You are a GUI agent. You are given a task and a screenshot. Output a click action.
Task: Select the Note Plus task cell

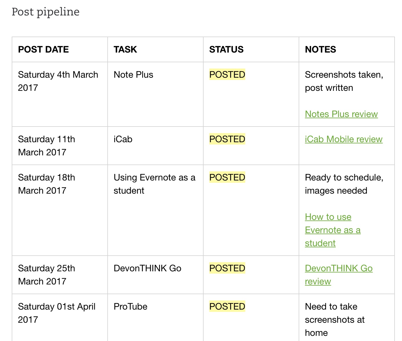tap(133, 75)
